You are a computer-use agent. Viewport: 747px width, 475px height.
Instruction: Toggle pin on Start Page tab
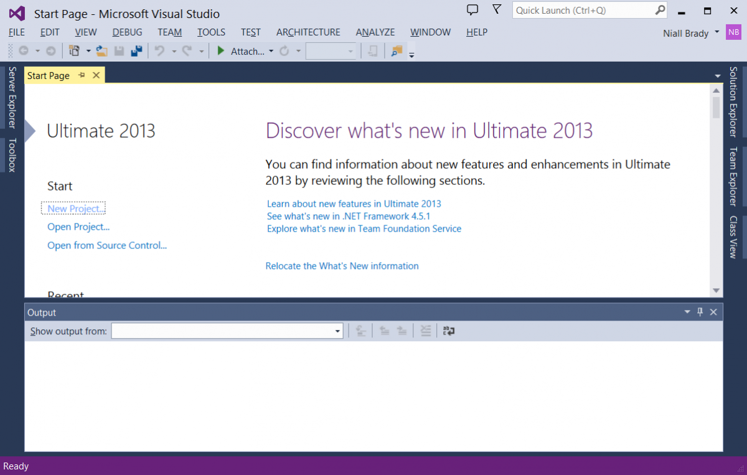click(x=82, y=75)
